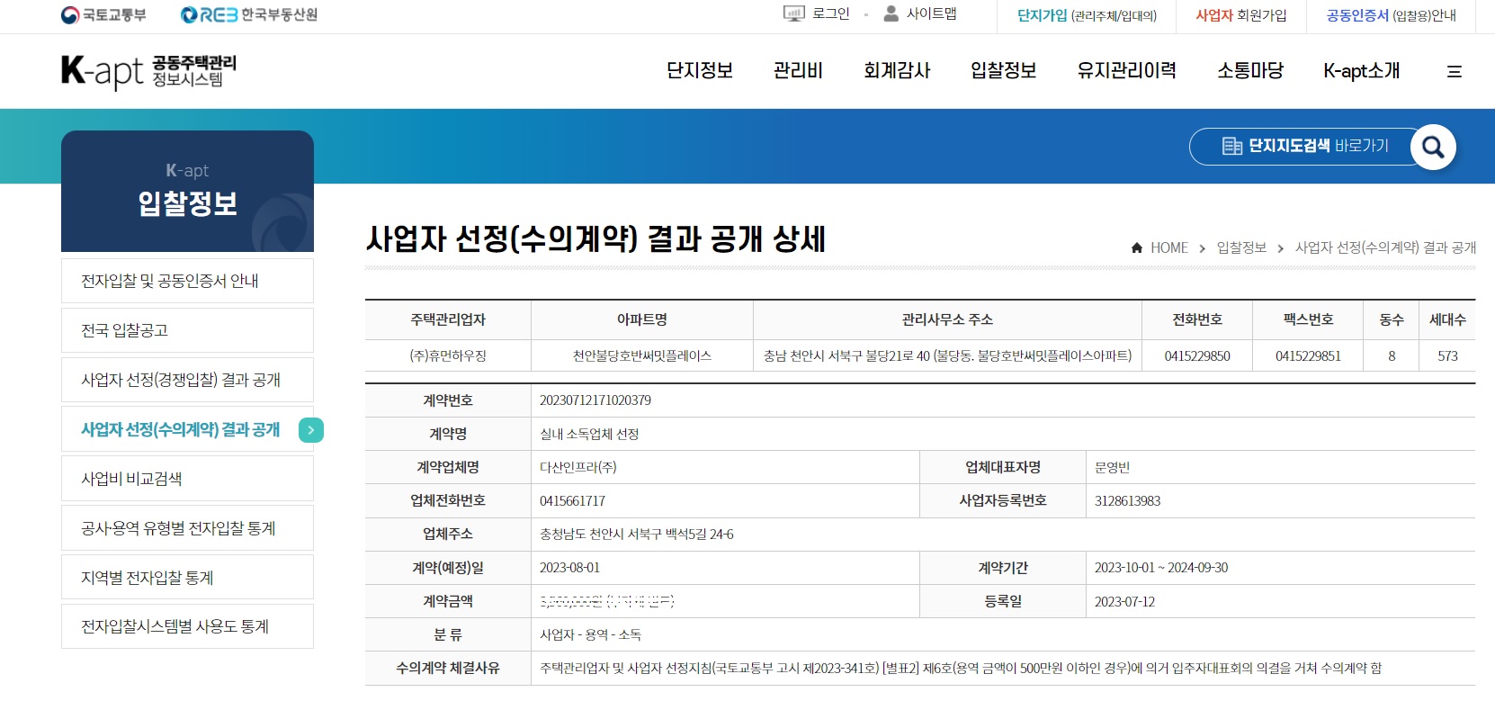The image size is (1495, 701).
Task: Select 전국 입찰공고 in sidebar
Action: [x=187, y=330]
